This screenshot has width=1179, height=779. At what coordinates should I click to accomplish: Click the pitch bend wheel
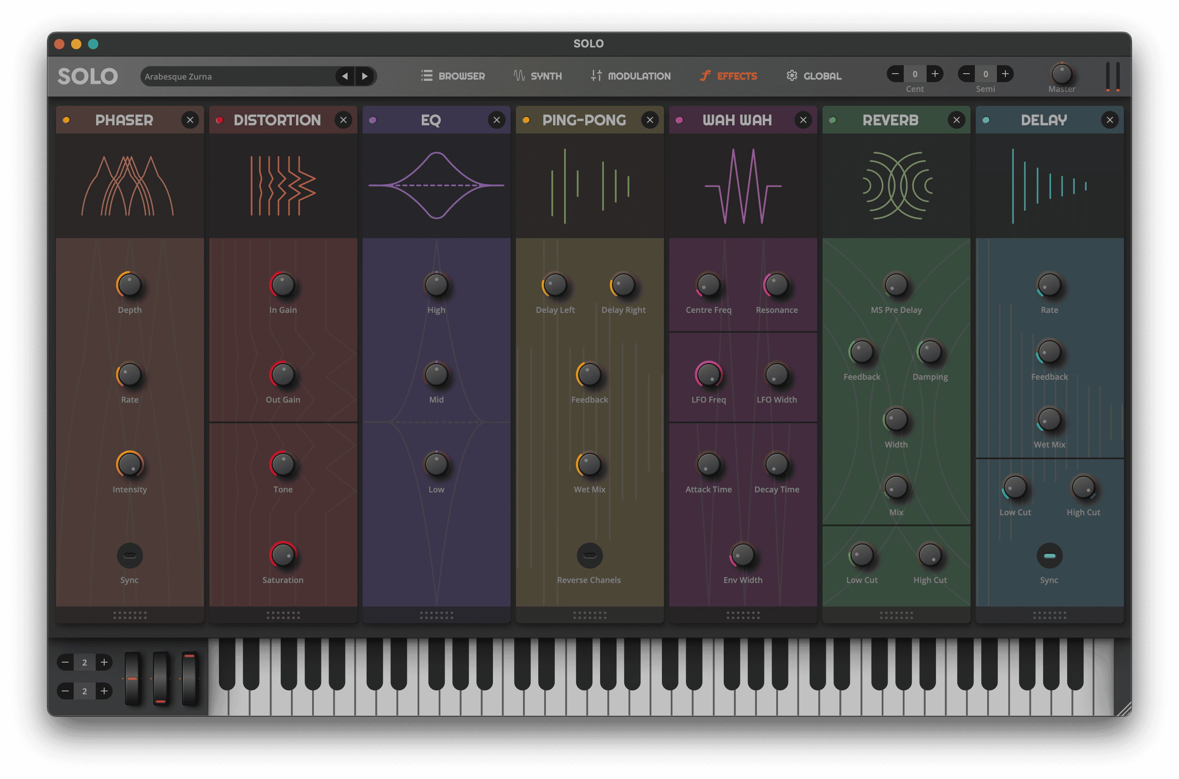[132, 679]
